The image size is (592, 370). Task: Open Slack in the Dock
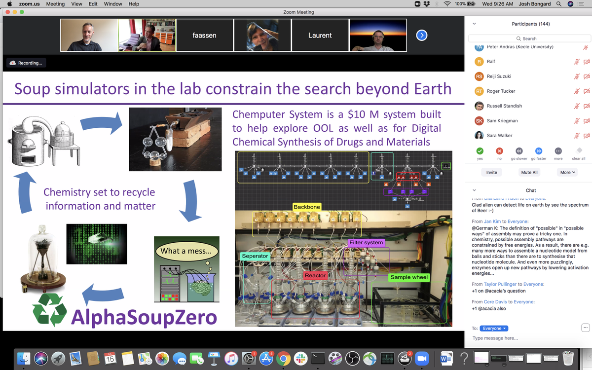click(300, 358)
